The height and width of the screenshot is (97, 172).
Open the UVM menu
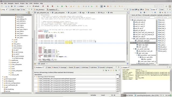[31, 4]
